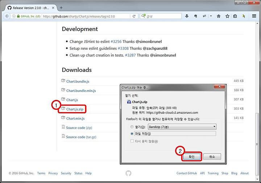Screen dimensions: 261x183
Task: Open the Blog footer link
Action: tap(234, 173)
